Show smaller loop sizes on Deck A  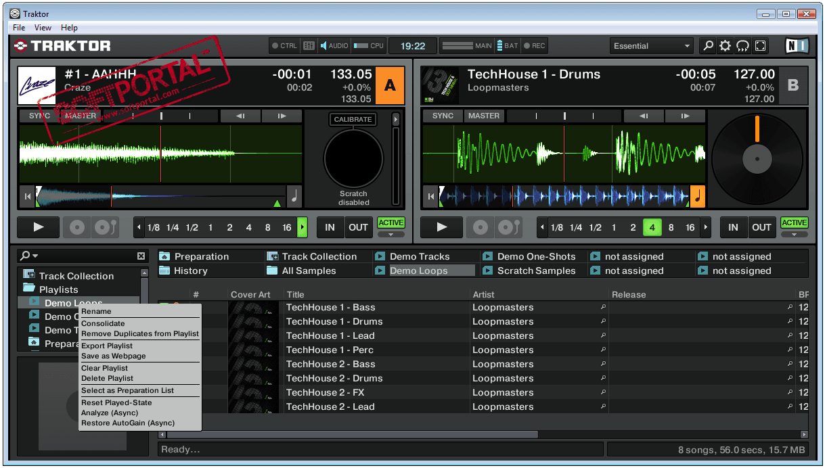pyautogui.click(x=139, y=227)
